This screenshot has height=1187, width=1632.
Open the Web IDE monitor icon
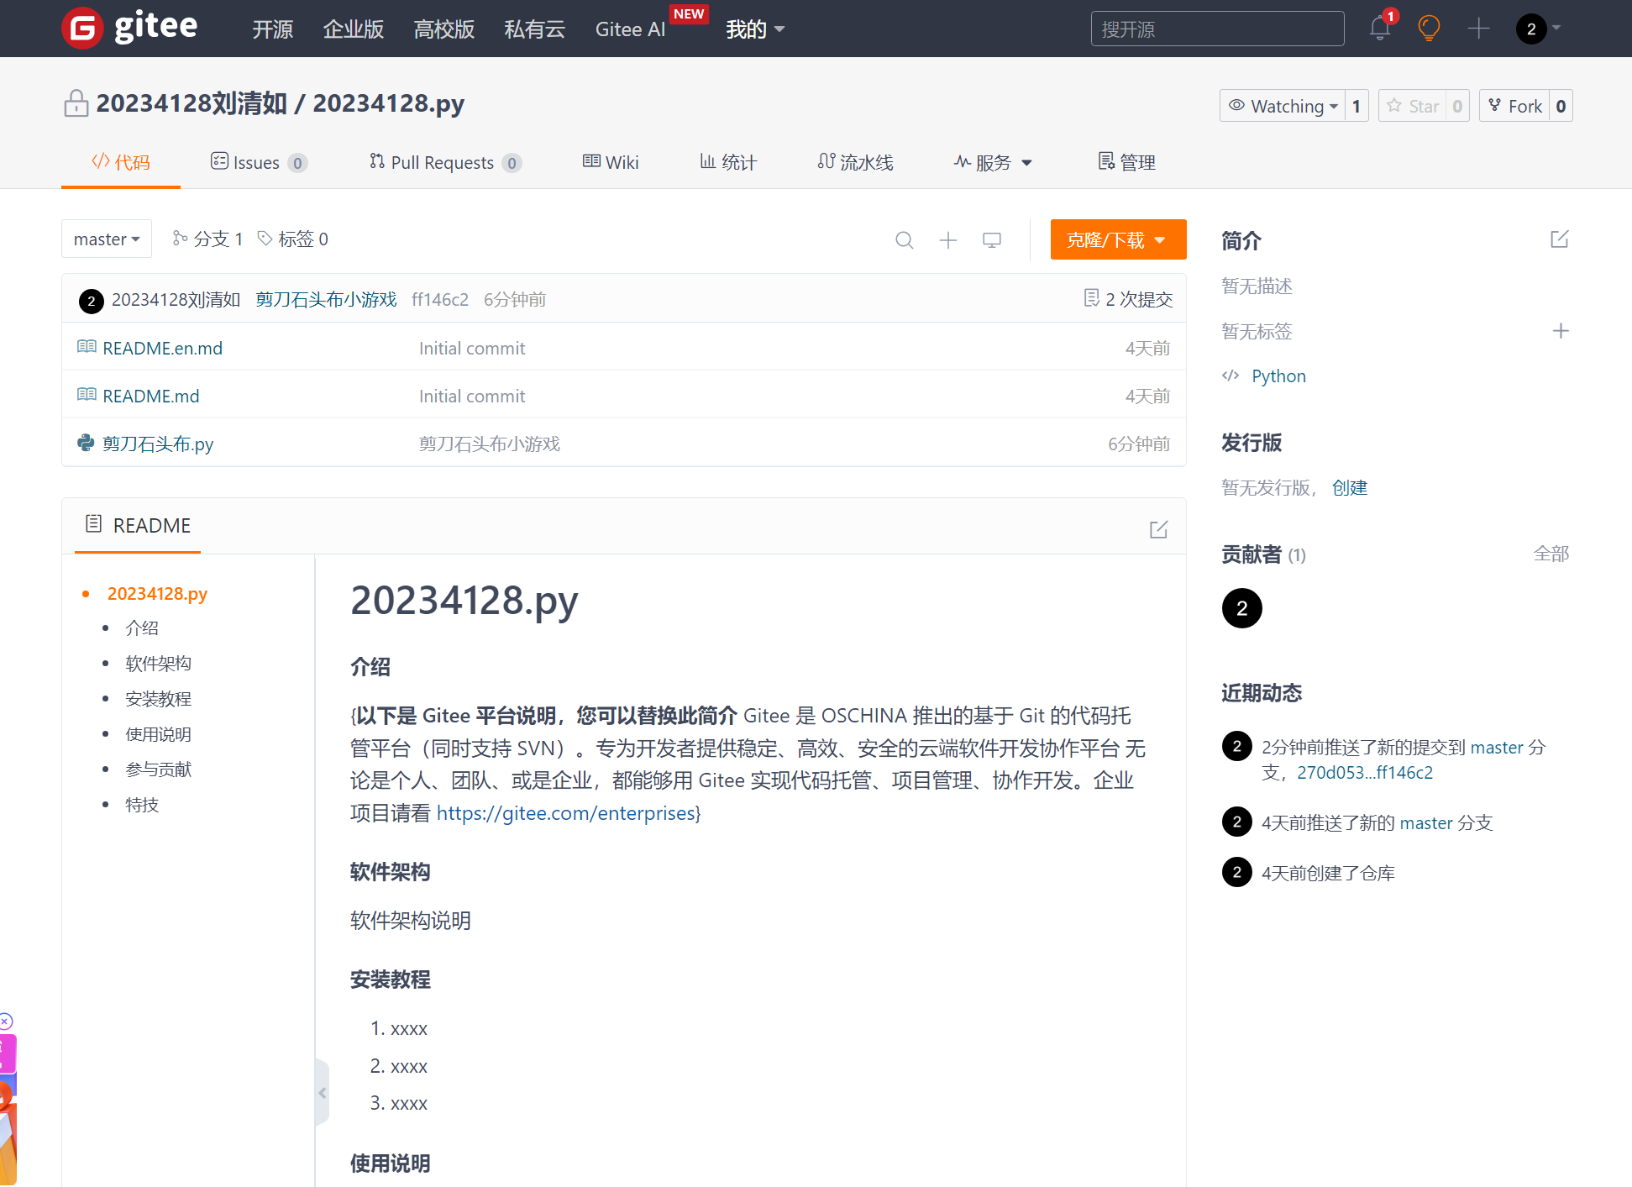[991, 240]
